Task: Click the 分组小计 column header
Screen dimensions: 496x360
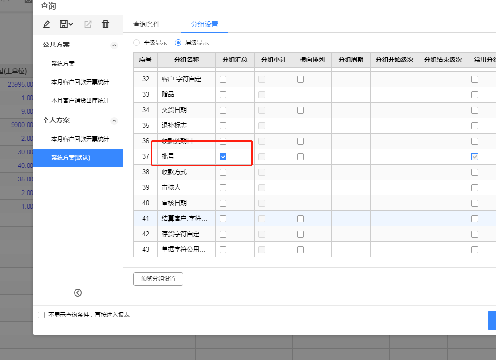Action: [273, 60]
